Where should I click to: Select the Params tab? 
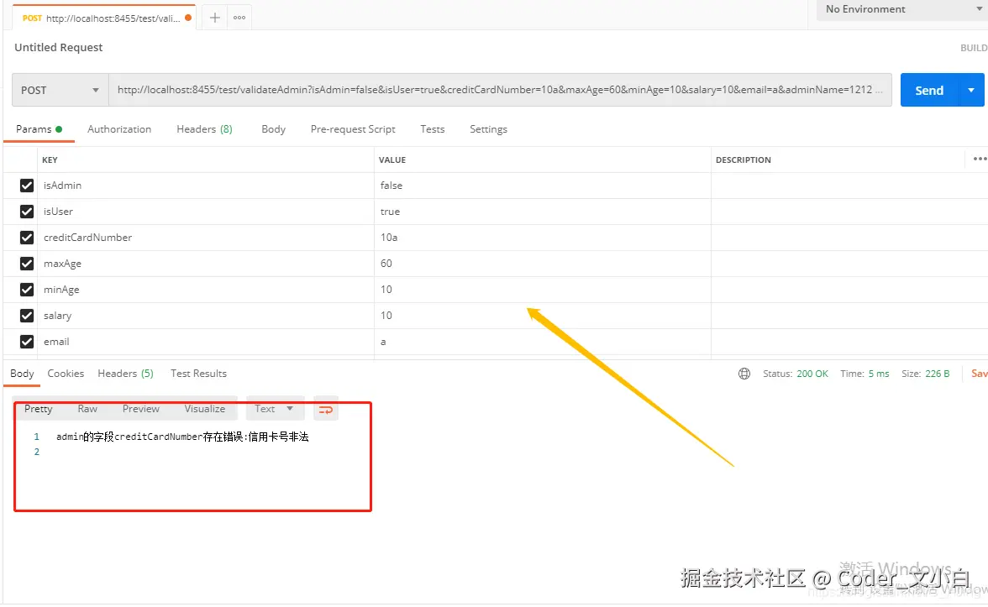point(39,129)
